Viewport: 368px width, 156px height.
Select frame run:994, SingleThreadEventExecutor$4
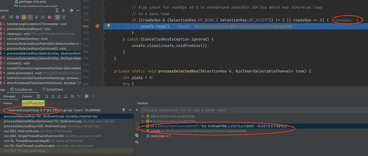pyautogui.click(x=67, y=136)
